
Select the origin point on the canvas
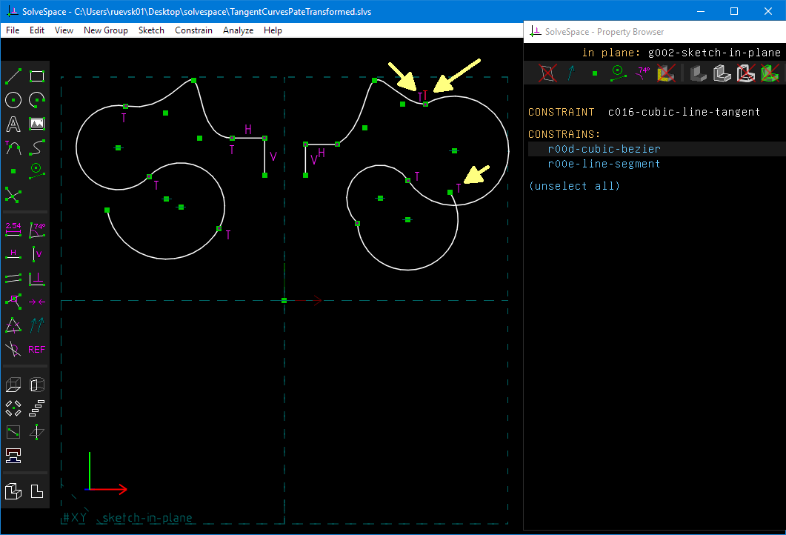pyautogui.click(x=284, y=300)
